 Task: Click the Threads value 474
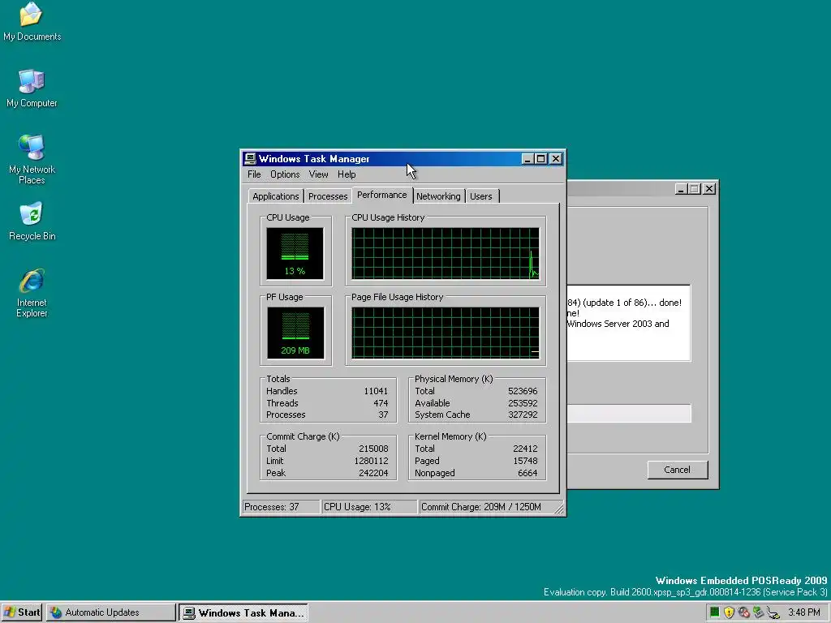click(381, 403)
